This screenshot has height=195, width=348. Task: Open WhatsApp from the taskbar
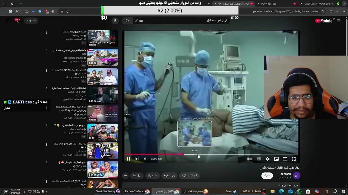point(299,191)
